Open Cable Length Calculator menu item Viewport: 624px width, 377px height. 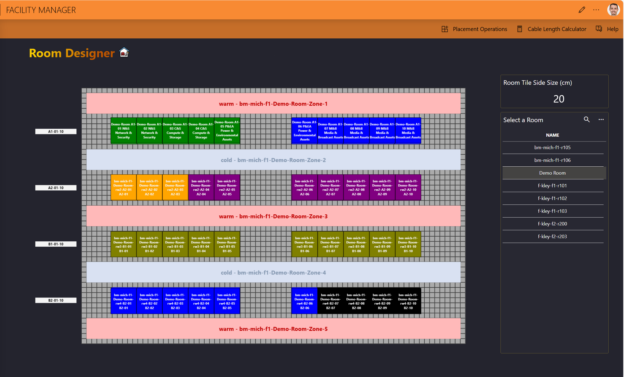(557, 29)
